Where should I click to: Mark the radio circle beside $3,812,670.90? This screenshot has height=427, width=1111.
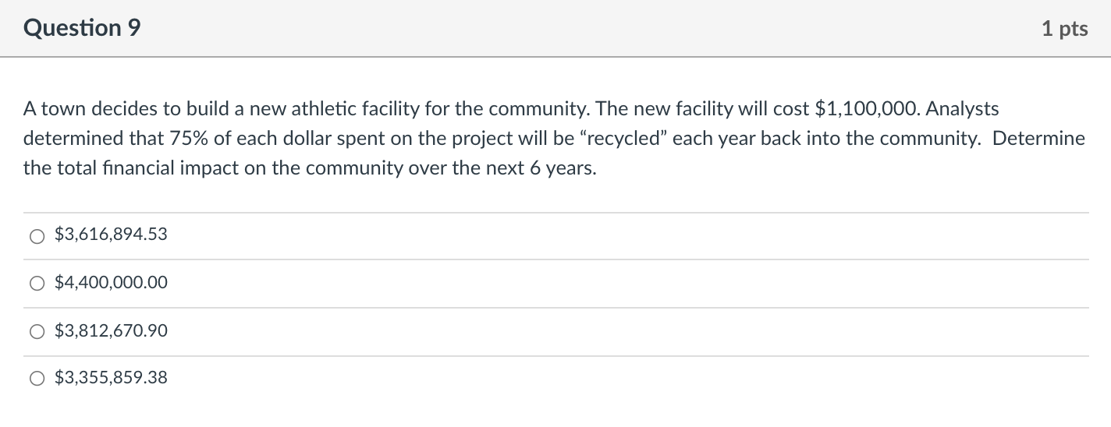point(37,333)
